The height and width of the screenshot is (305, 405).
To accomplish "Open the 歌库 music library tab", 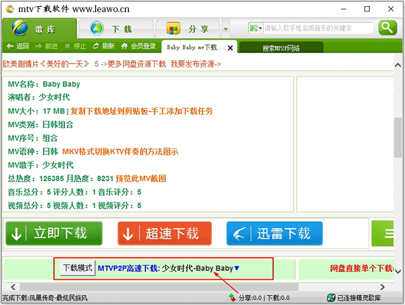I will coord(40,28).
